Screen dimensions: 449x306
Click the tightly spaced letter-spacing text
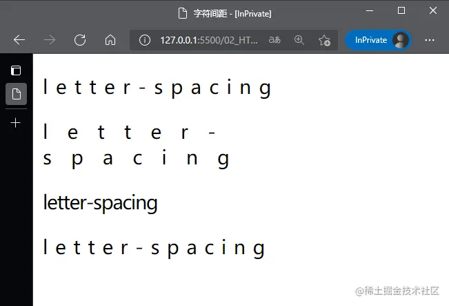tap(100, 203)
